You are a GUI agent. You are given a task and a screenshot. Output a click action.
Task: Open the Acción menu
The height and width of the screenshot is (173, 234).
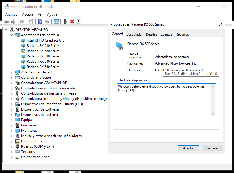coord(27,14)
